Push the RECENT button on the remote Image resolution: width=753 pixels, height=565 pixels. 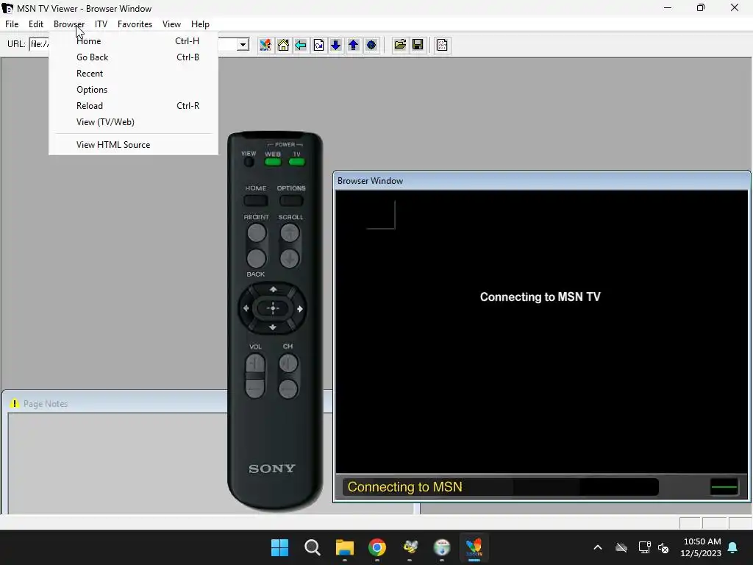click(x=257, y=233)
